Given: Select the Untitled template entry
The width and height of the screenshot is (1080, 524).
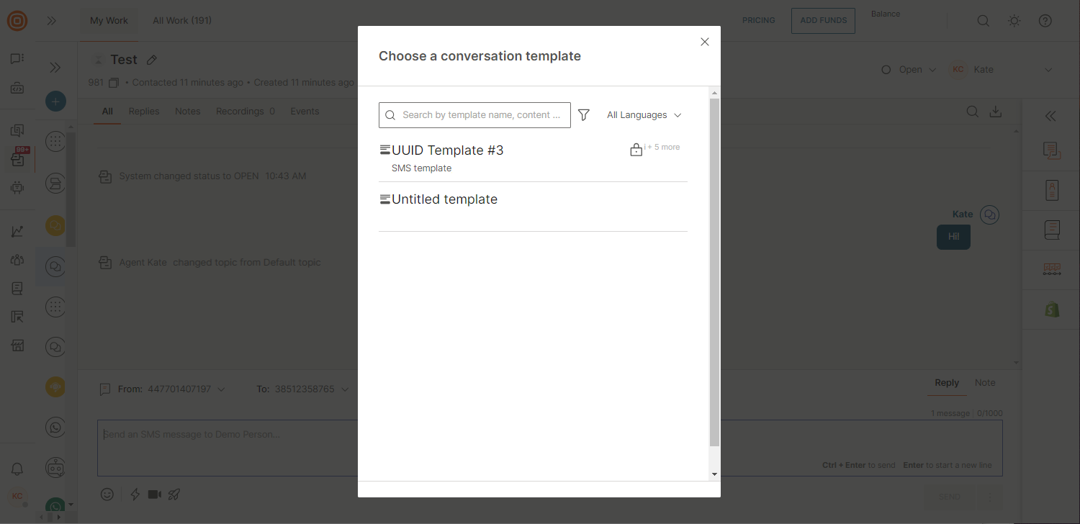Looking at the screenshot, I should coord(444,199).
